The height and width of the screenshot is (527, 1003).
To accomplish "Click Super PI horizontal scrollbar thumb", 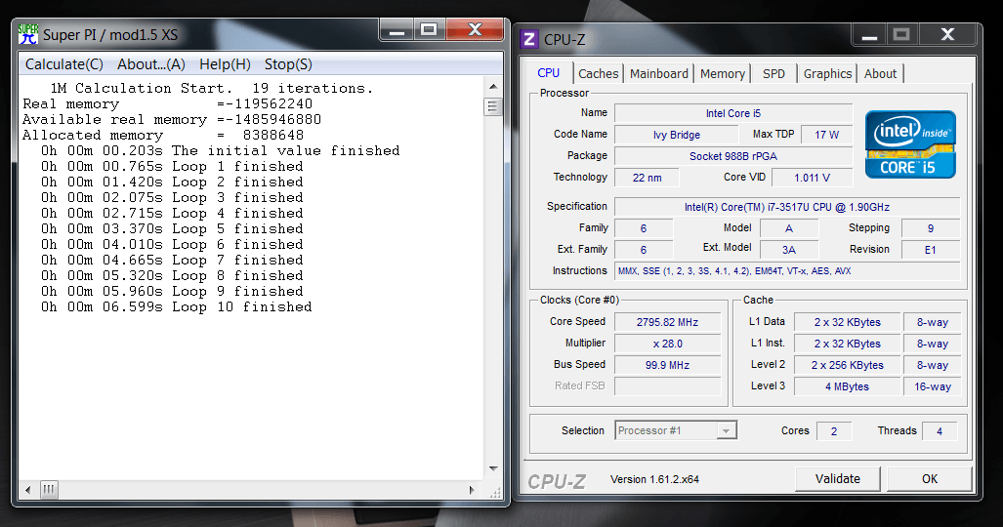I will 49,490.
